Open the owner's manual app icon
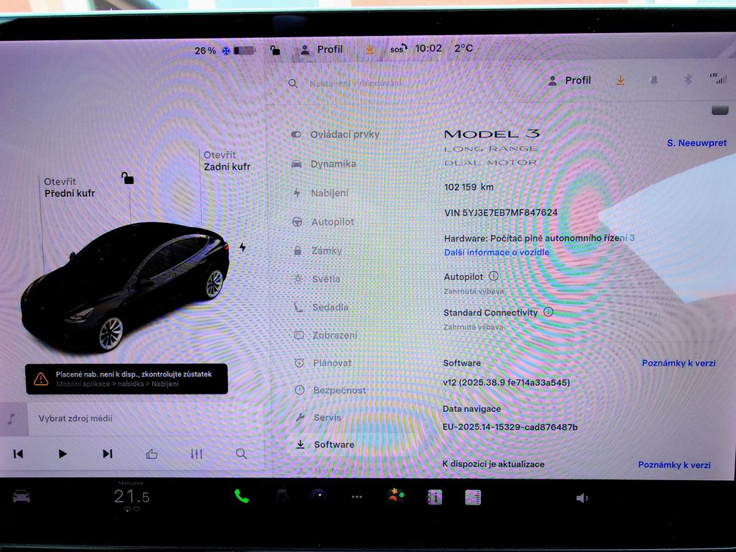Screen dimensions: 736x552 tap(434, 497)
